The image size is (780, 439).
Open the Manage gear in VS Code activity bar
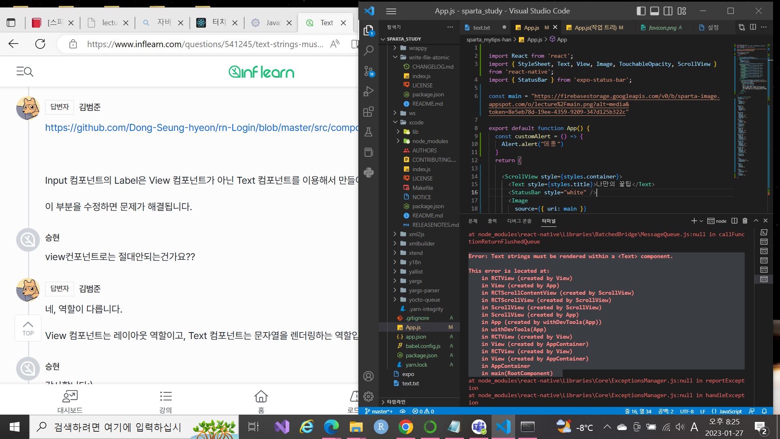click(368, 396)
